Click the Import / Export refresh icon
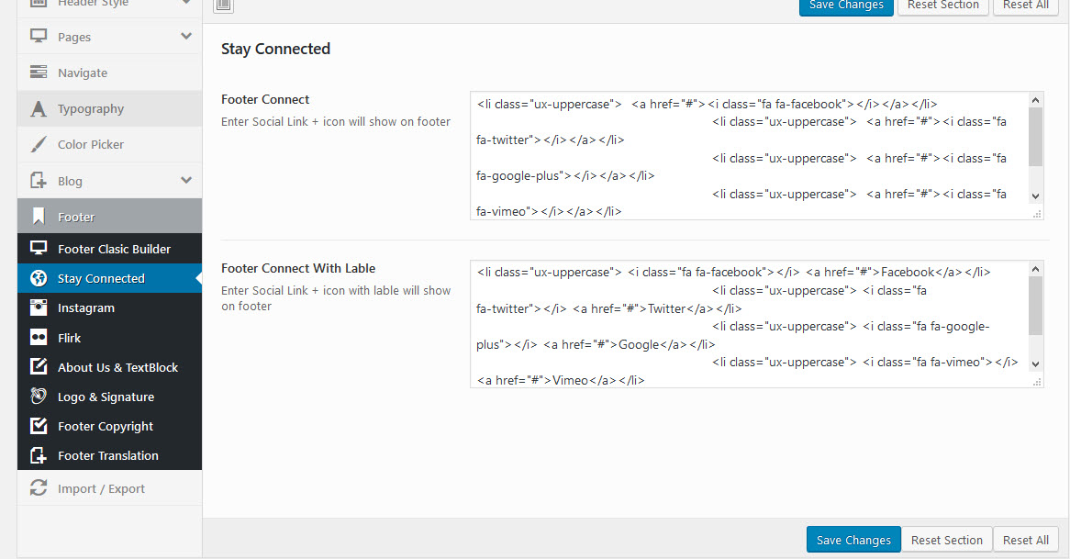Image resolution: width=1070 pixels, height=559 pixels. coord(39,488)
